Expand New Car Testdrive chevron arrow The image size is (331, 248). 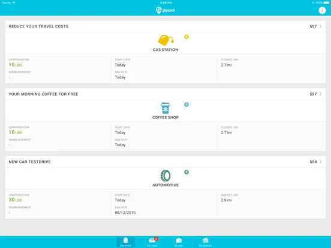click(321, 162)
